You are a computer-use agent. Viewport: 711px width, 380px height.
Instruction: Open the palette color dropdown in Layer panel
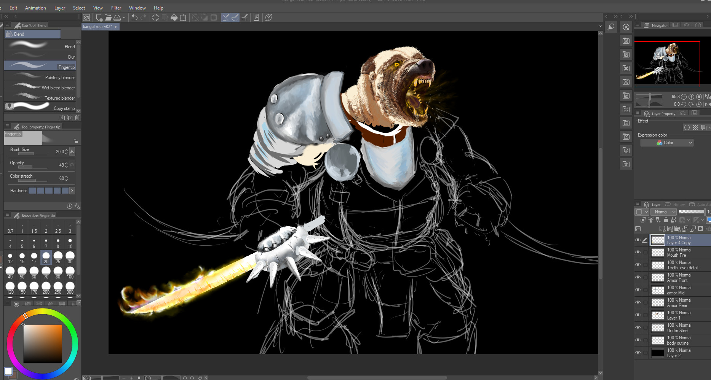[642, 212]
